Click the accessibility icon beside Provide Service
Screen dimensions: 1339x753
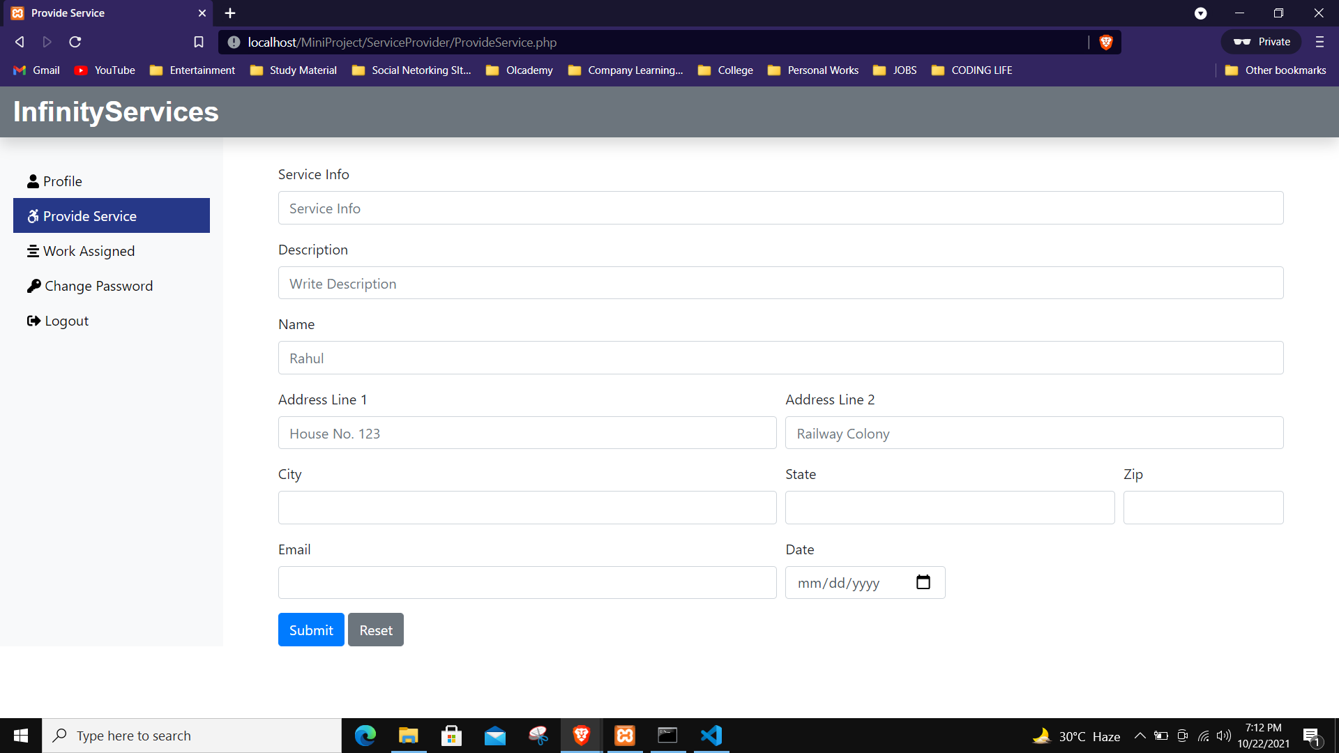tap(33, 216)
